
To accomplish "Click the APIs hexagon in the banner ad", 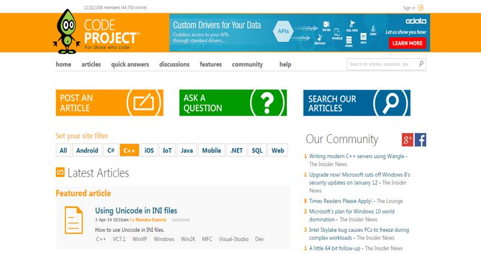I will (x=283, y=31).
